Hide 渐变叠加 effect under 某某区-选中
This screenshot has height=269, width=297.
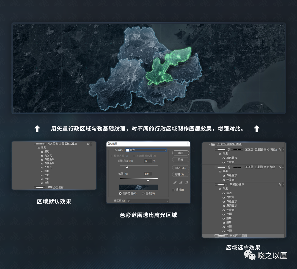click(224, 206)
